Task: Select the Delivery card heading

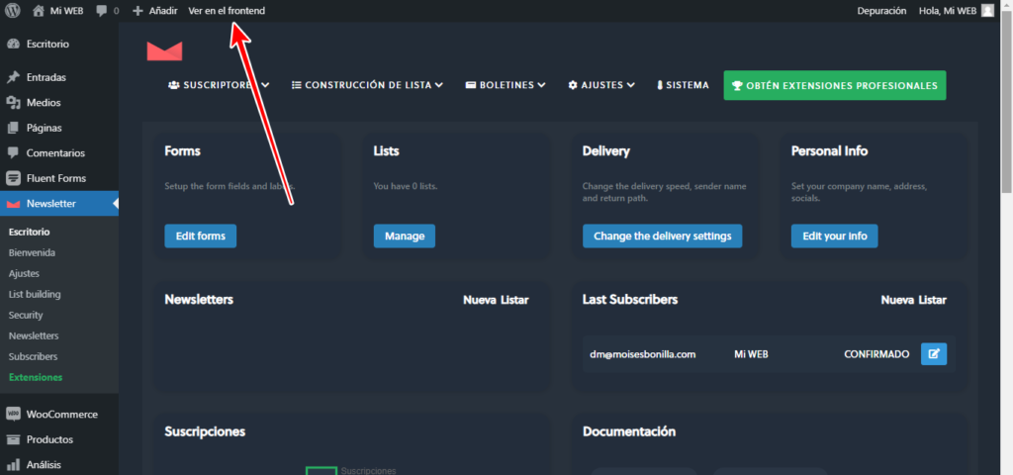Action: [606, 151]
